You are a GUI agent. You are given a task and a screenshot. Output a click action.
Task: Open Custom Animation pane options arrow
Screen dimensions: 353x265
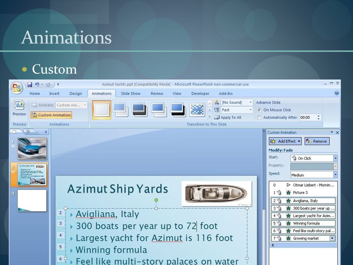point(332,132)
